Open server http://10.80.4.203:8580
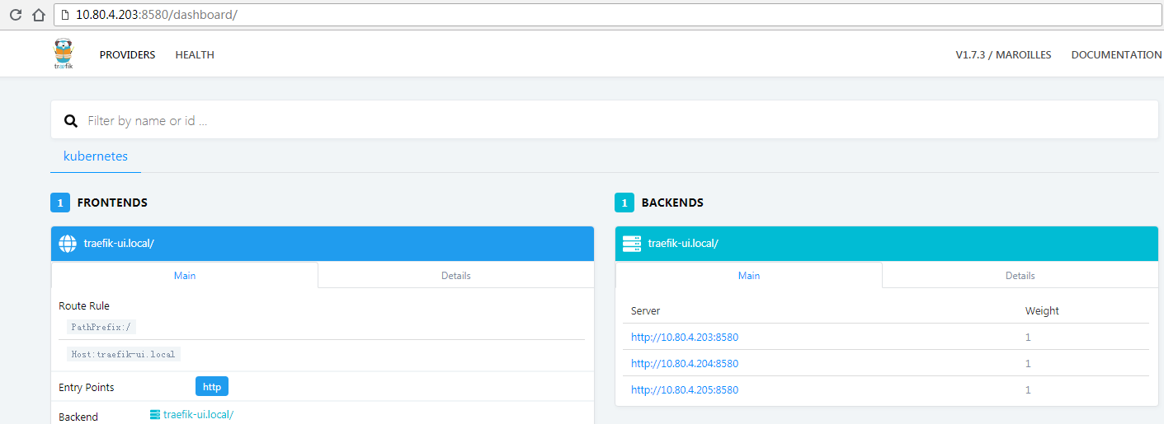The image size is (1164, 424). [x=685, y=337]
